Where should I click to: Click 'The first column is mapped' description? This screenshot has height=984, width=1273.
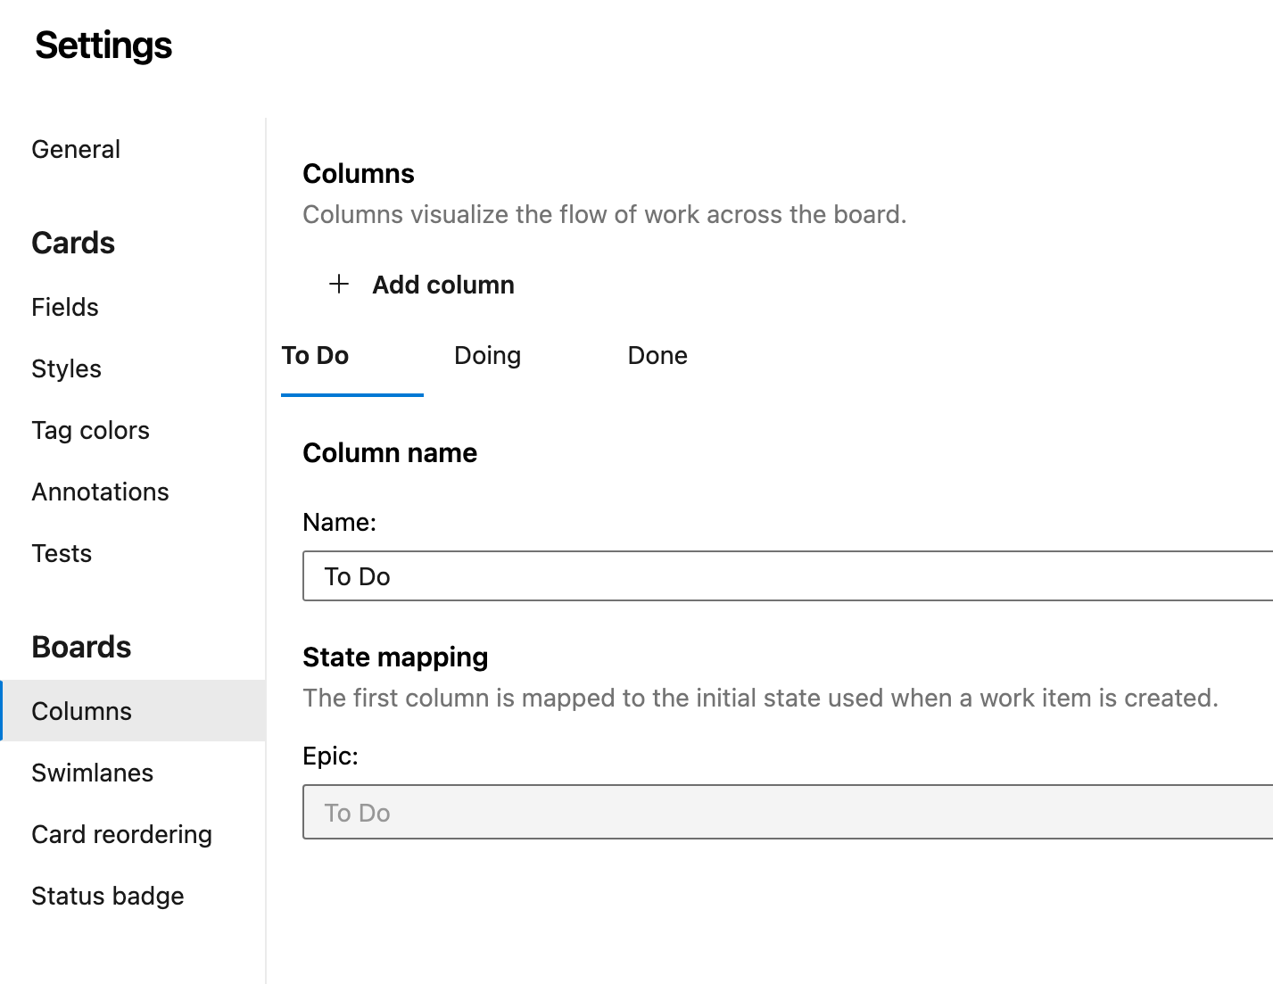click(x=760, y=698)
